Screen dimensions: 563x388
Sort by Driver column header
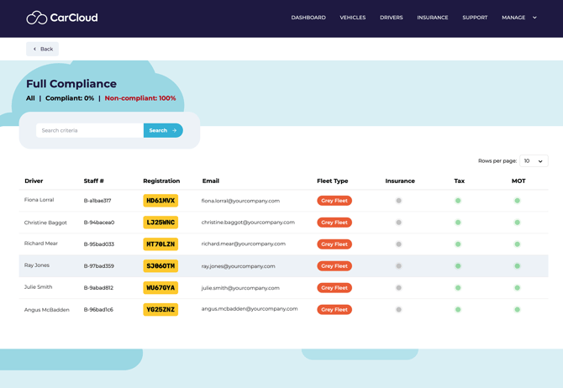(x=34, y=181)
